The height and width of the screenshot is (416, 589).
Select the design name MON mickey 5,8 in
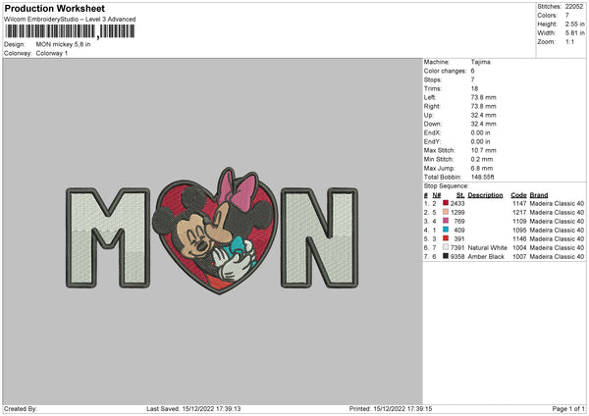coord(63,44)
